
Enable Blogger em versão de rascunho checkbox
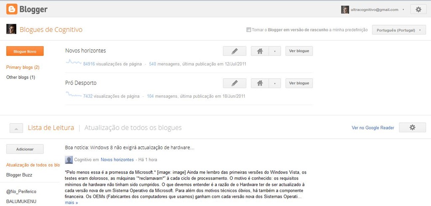(x=248, y=30)
